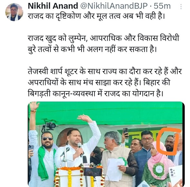This screenshot has width=190, height=187.
Task: Click the first line of tweet text about राजद
Action: 96,16
